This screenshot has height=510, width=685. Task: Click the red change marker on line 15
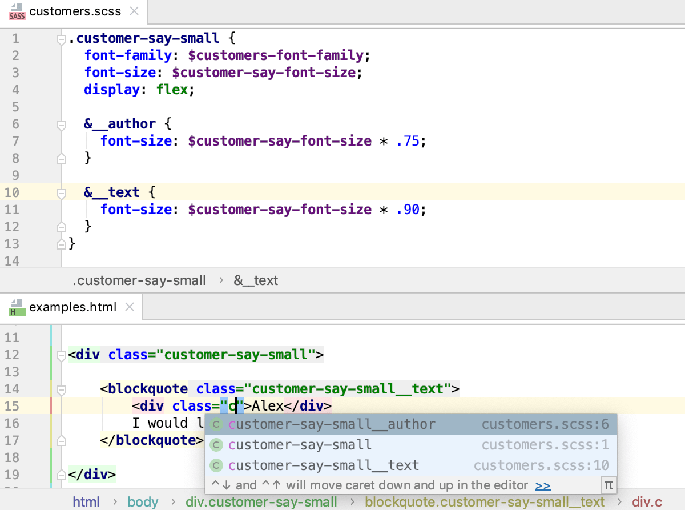point(51,406)
